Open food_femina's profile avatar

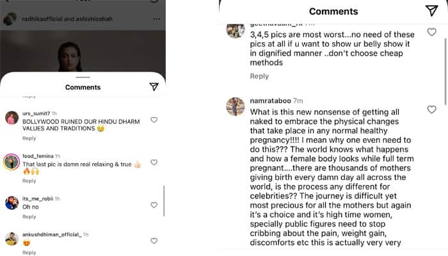point(12,161)
